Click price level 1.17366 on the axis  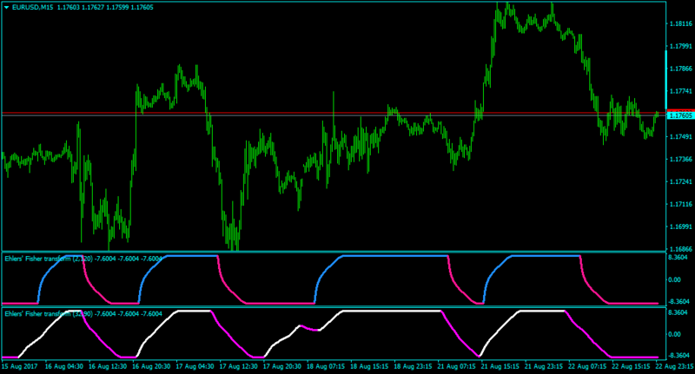coord(681,160)
